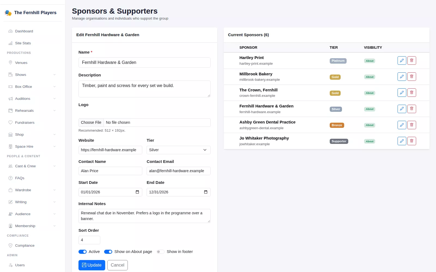The image size is (436, 272).
Task: Edit the Millbrook Bakery sponsor
Action: (402, 77)
